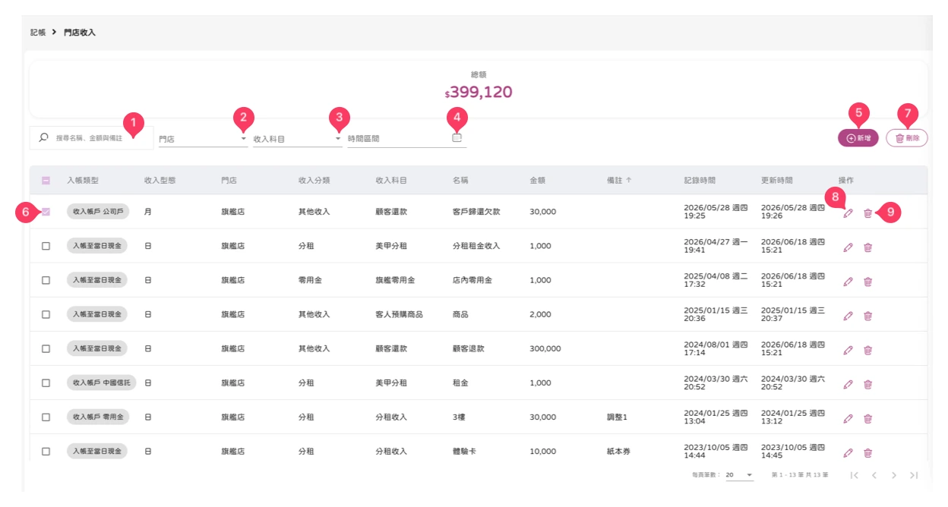Click the 紙本券 note cell
This screenshot has width=948, height=507.
618,451
